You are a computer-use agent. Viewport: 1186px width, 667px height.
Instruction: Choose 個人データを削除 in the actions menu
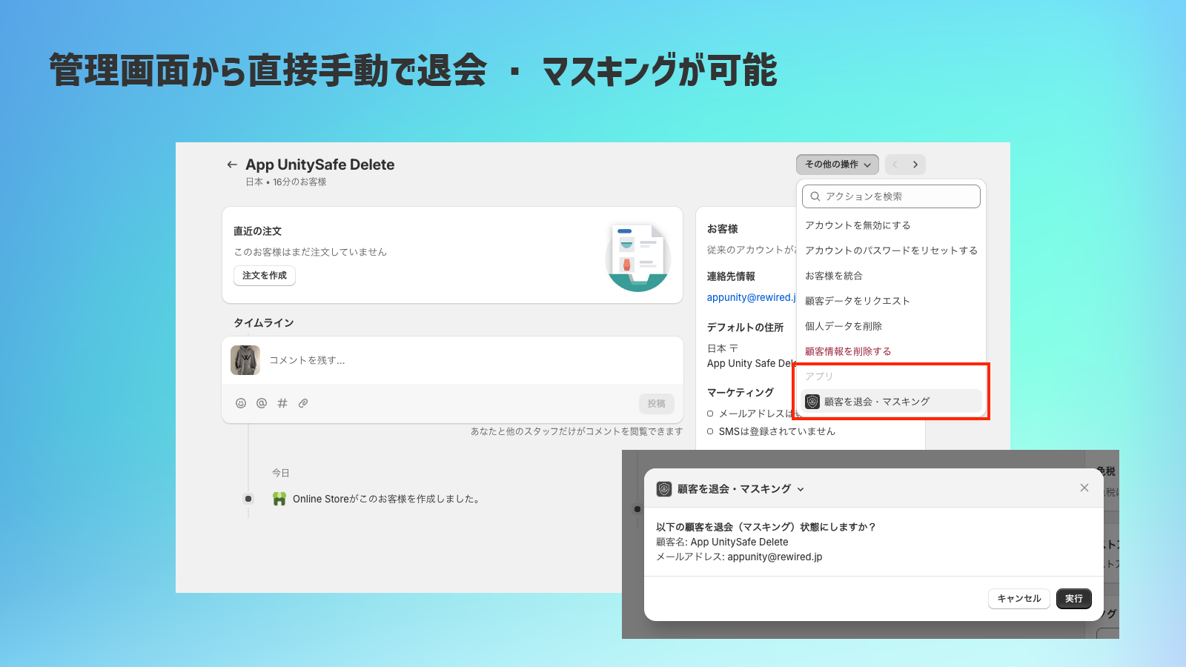point(844,325)
